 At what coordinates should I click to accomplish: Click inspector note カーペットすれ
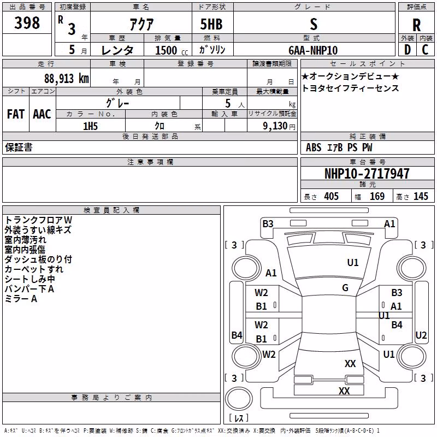pos(34,269)
